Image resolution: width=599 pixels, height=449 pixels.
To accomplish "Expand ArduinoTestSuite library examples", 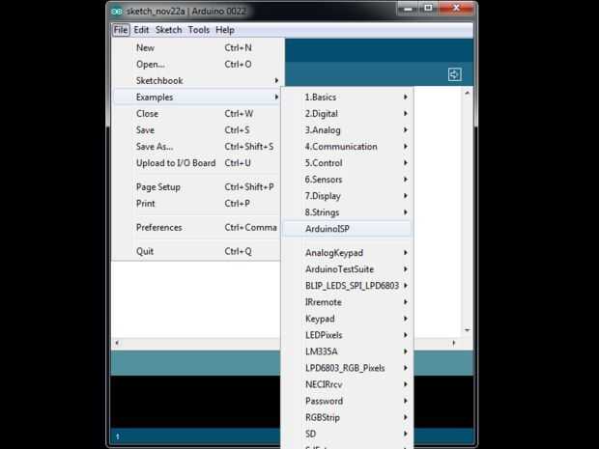I will pos(347,268).
